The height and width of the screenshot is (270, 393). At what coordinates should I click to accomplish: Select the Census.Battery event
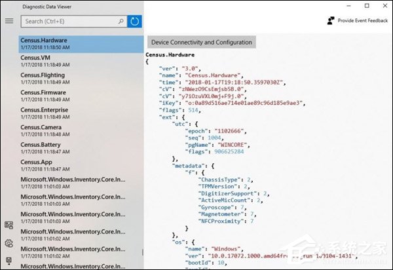81,148
